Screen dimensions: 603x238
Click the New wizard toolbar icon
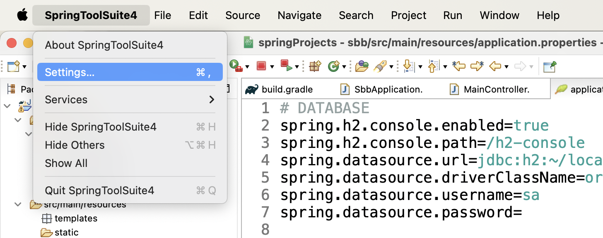14,66
